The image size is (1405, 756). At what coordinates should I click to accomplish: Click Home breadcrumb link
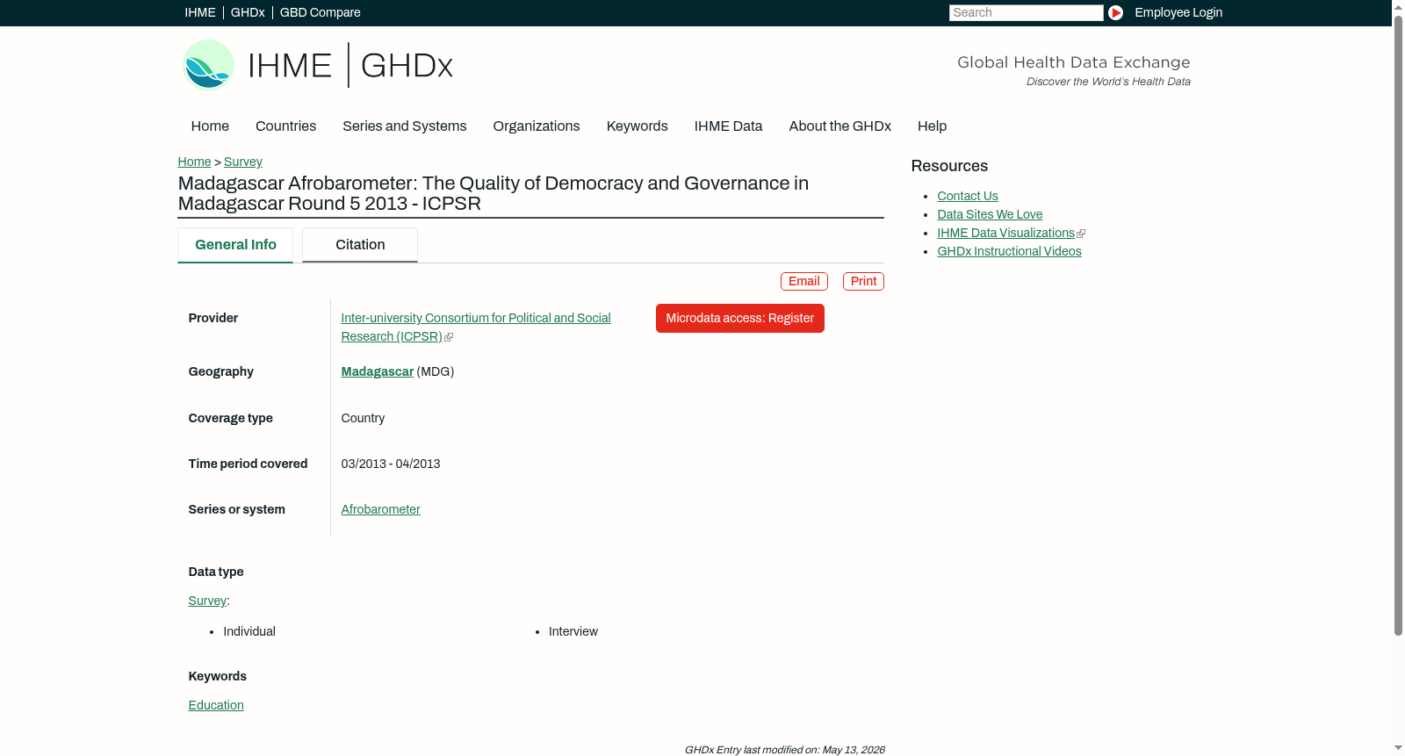pos(194,162)
